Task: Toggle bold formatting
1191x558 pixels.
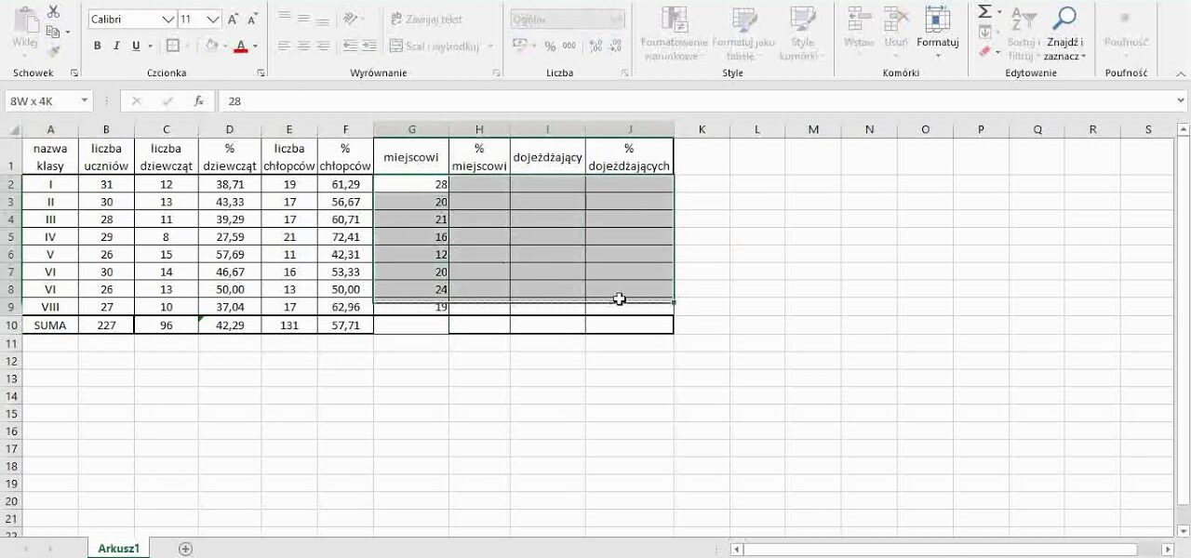Action: click(98, 46)
